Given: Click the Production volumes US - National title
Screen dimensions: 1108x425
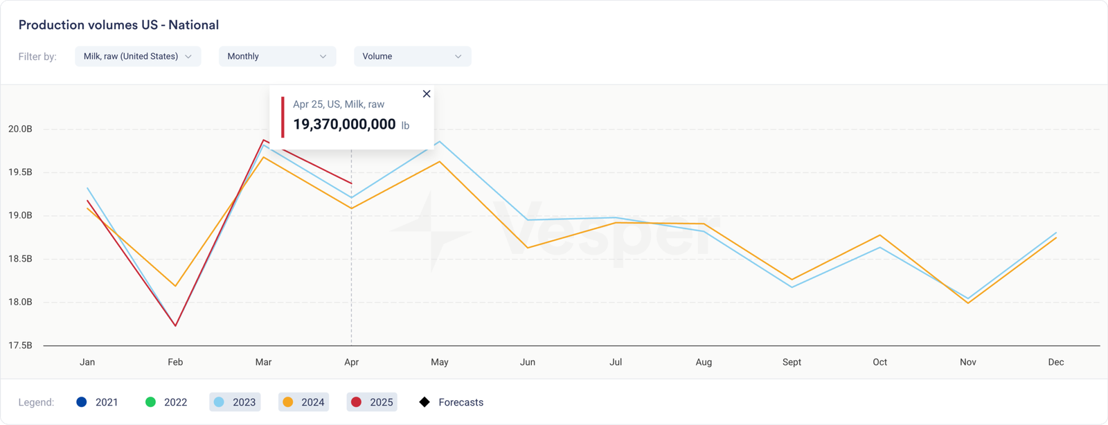Looking at the screenshot, I should 118,25.
